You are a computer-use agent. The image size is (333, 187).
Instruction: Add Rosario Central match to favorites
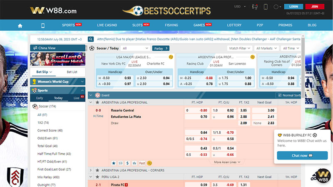point(114,163)
